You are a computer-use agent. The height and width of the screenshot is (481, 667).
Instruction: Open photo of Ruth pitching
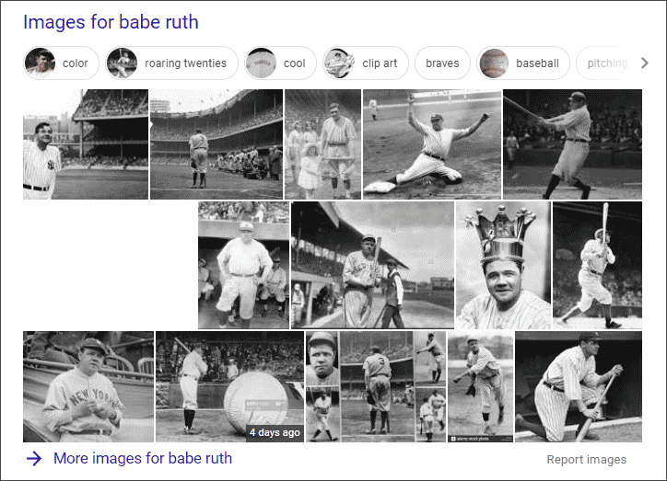point(480,387)
